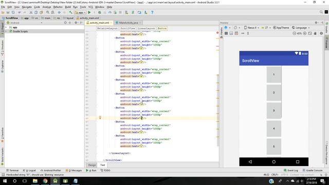
Task: Click the Open folder toolbar icon
Action: pos(3,12)
